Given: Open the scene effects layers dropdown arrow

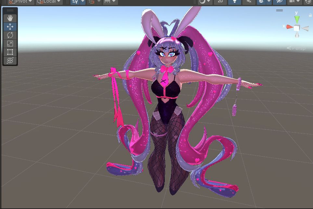Looking at the screenshot, I should [269, 2].
